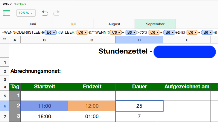Screen dimensions: 218x122
Task: Select row 6 header
Action: tap(4, 106)
